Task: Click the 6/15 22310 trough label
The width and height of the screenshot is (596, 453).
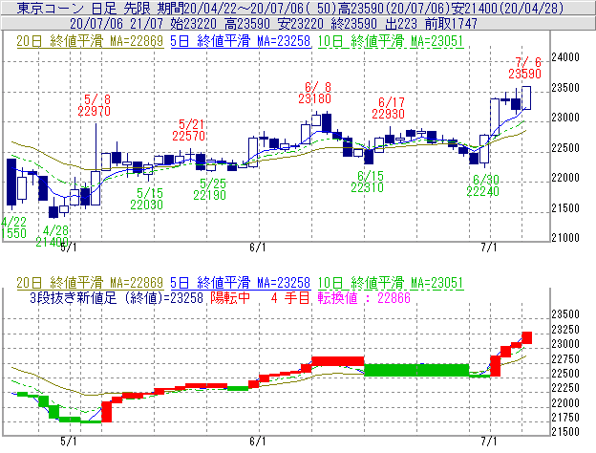Action: coord(367,182)
